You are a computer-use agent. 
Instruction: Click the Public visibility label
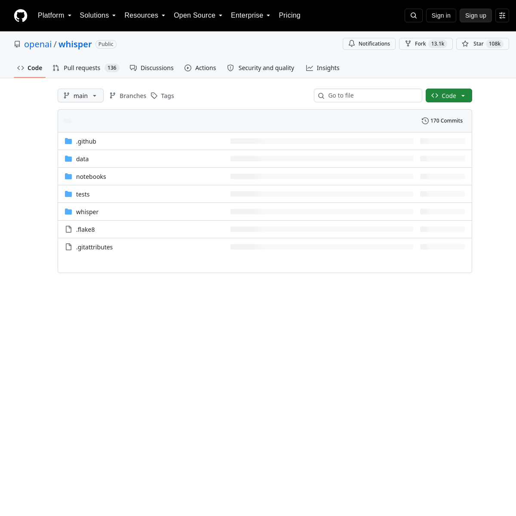pos(106,44)
